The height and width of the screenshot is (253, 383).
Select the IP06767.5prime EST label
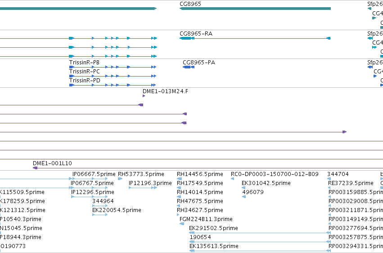click(92, 183)
